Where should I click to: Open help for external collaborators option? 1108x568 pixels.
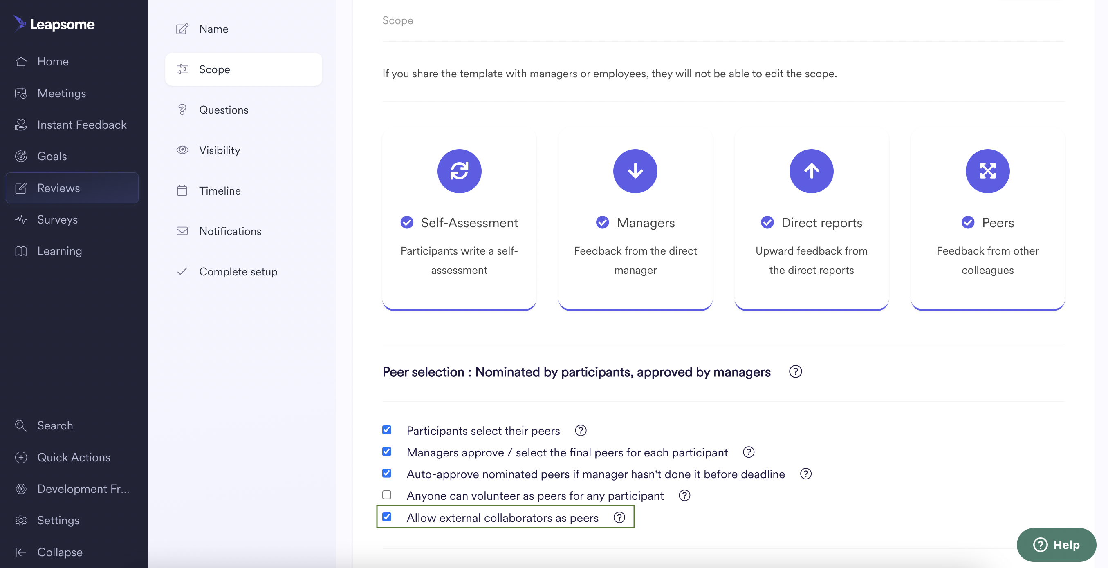619,517
